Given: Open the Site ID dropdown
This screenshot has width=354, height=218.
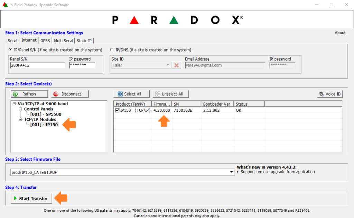Looking at the screenshot, I should pos(141,65).
